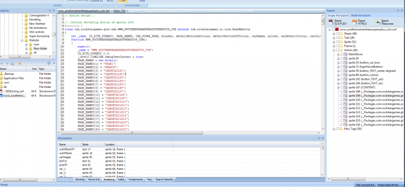Switch to the Single File Export tab
The width and height of the screenshot is (405, 187).
pos(338,16)
